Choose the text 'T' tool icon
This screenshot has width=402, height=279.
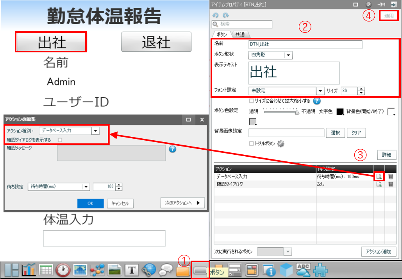click(132, 270)
